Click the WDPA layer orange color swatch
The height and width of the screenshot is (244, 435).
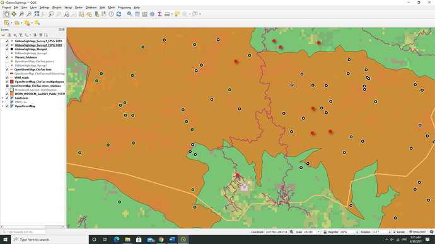[11, 94]
